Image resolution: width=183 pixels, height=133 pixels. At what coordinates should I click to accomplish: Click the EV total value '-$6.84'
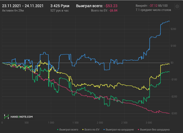pos(113,11)
